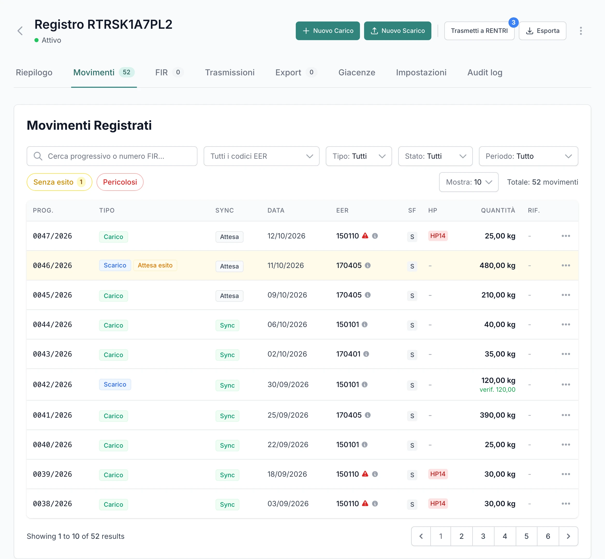Screen dimensions: 605x559
Task: Open the row actions menu for 0042/2026
Action: (566, 384)
